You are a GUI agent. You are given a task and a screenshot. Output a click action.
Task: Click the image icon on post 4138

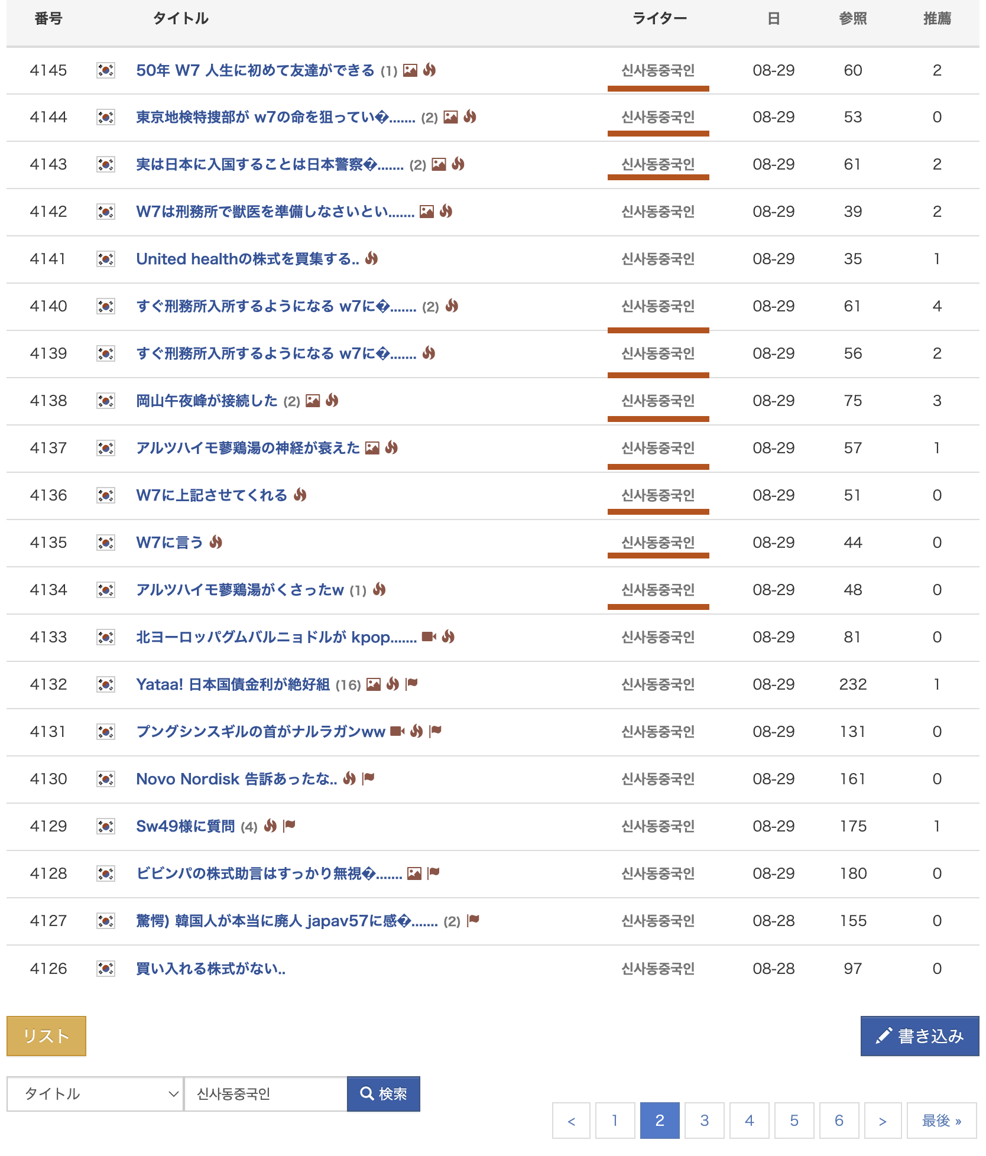point(313,401)
